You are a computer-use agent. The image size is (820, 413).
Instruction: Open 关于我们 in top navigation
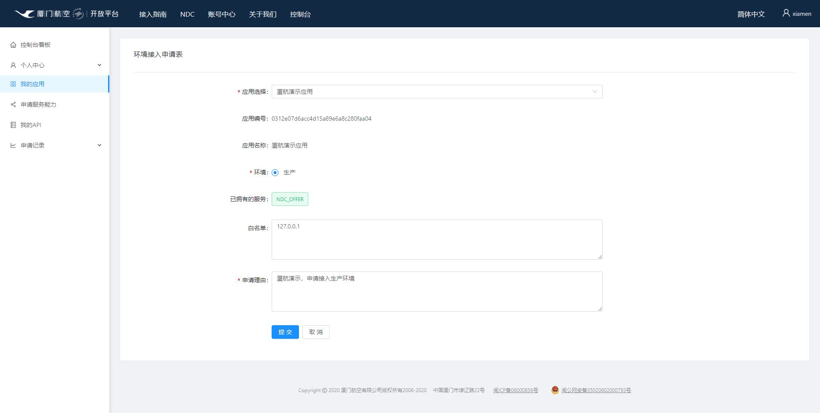(x=263, y=14)
